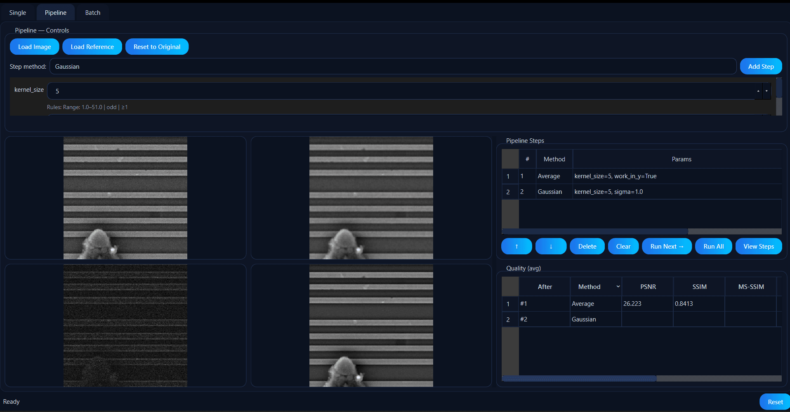Click the View Steps button

(x=758, y=246)
